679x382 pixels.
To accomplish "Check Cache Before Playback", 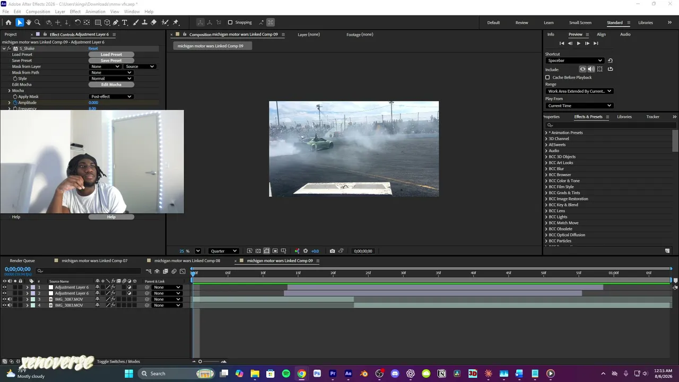I will point(547,77).
